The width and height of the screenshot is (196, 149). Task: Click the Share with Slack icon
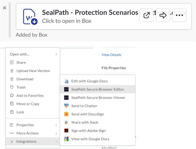(66, 123)
